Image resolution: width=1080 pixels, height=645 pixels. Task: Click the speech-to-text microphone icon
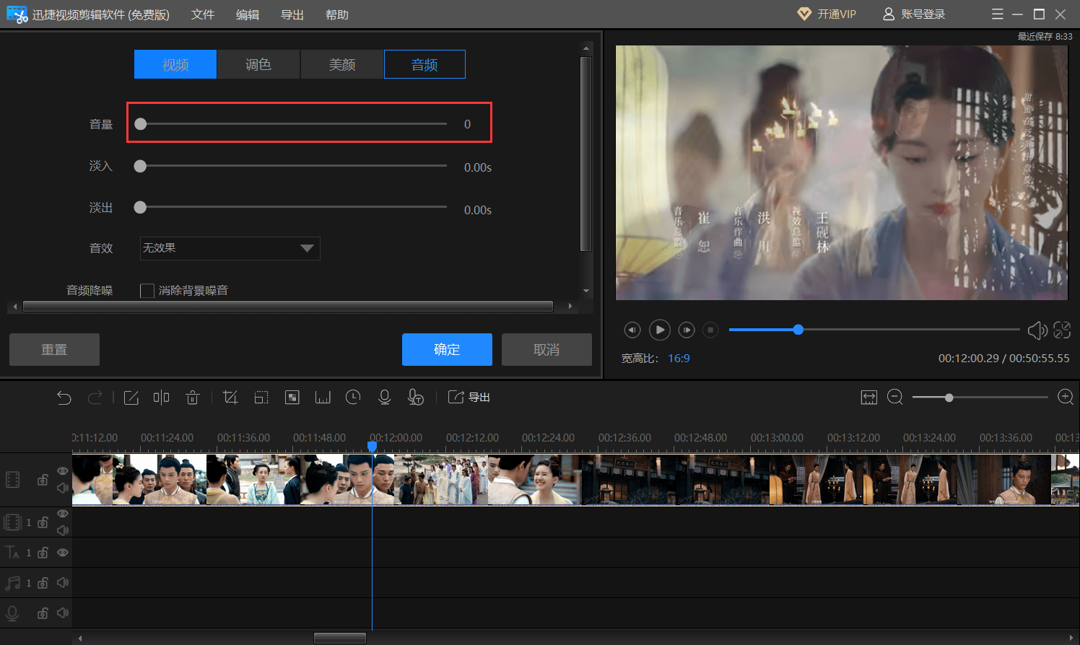click(x=416, y=398)
